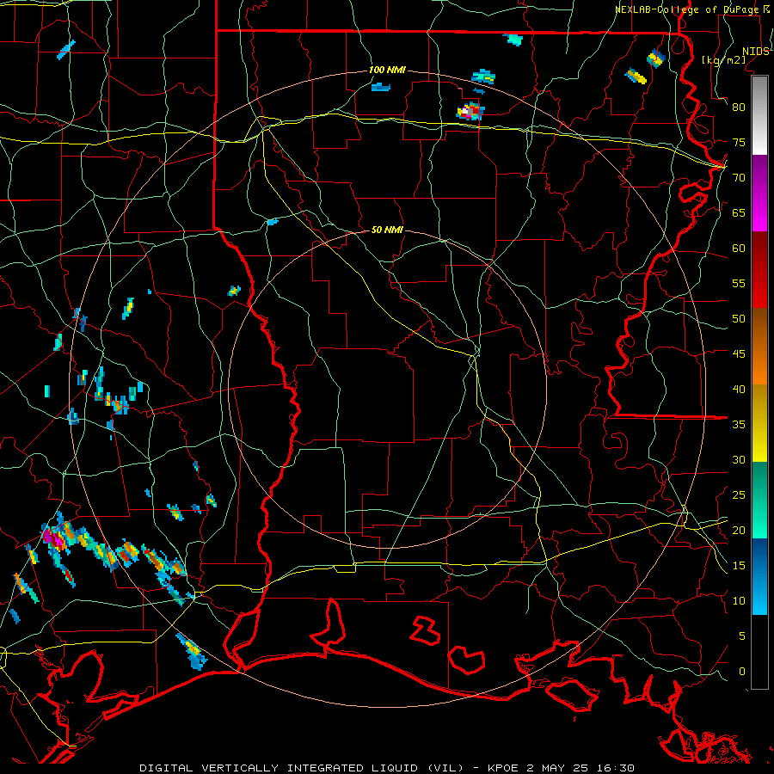Click the 40 value on the scale
Image resolution: width=774 pixels, height=774 pixels.
(x=739, y=389)
